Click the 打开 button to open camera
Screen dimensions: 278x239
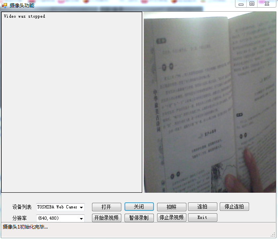click(x=106, y=207)
